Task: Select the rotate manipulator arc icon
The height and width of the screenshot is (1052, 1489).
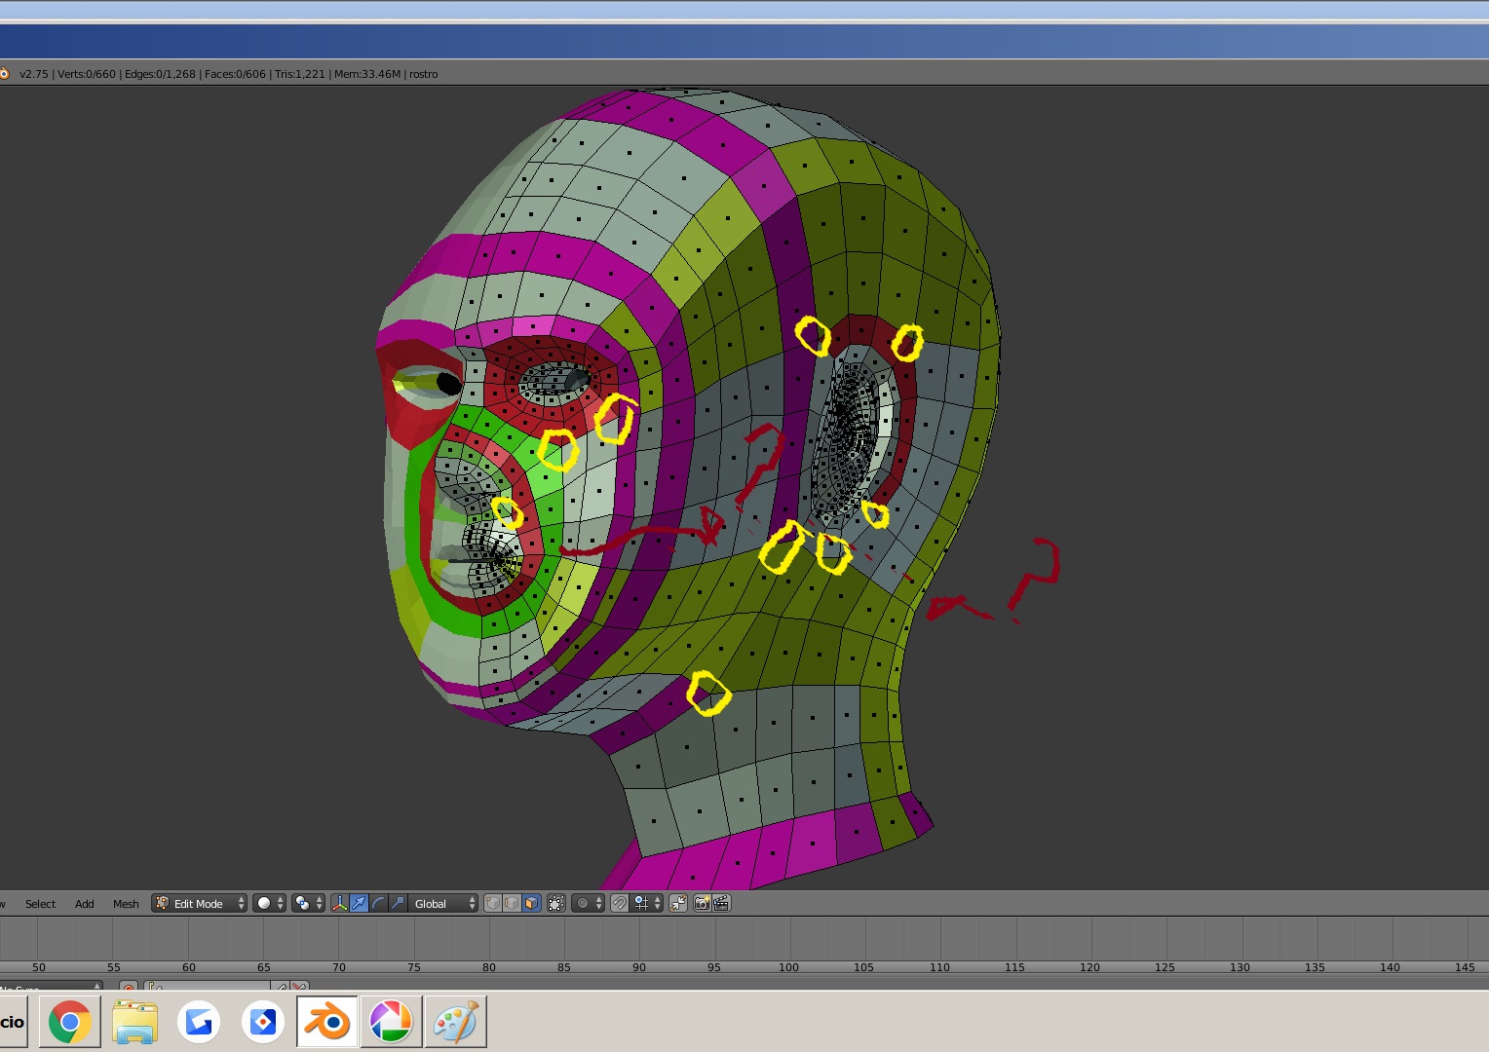Action: [378, 903]
